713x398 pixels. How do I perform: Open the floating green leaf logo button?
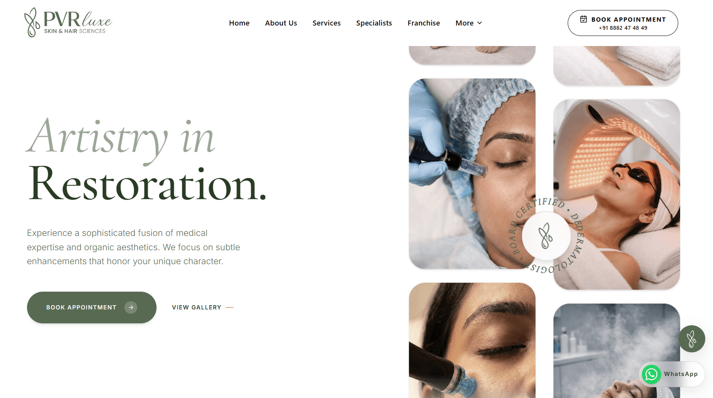pyautogui.click(x=692, y=339)
